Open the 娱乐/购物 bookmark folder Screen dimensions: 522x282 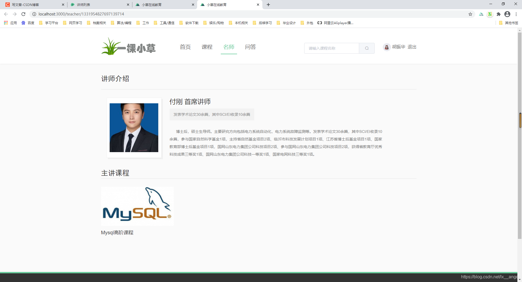[214, 23]
